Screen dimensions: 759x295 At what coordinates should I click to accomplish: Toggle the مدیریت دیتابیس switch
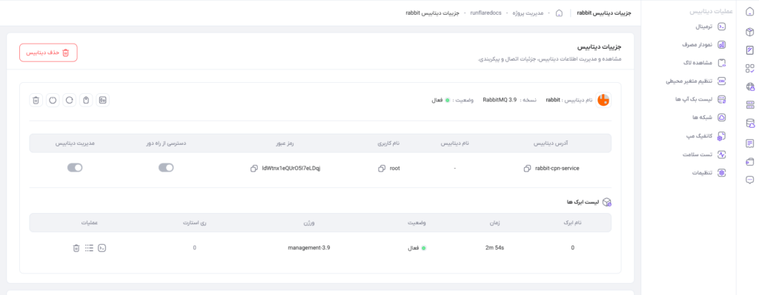[x=75, y=168]
